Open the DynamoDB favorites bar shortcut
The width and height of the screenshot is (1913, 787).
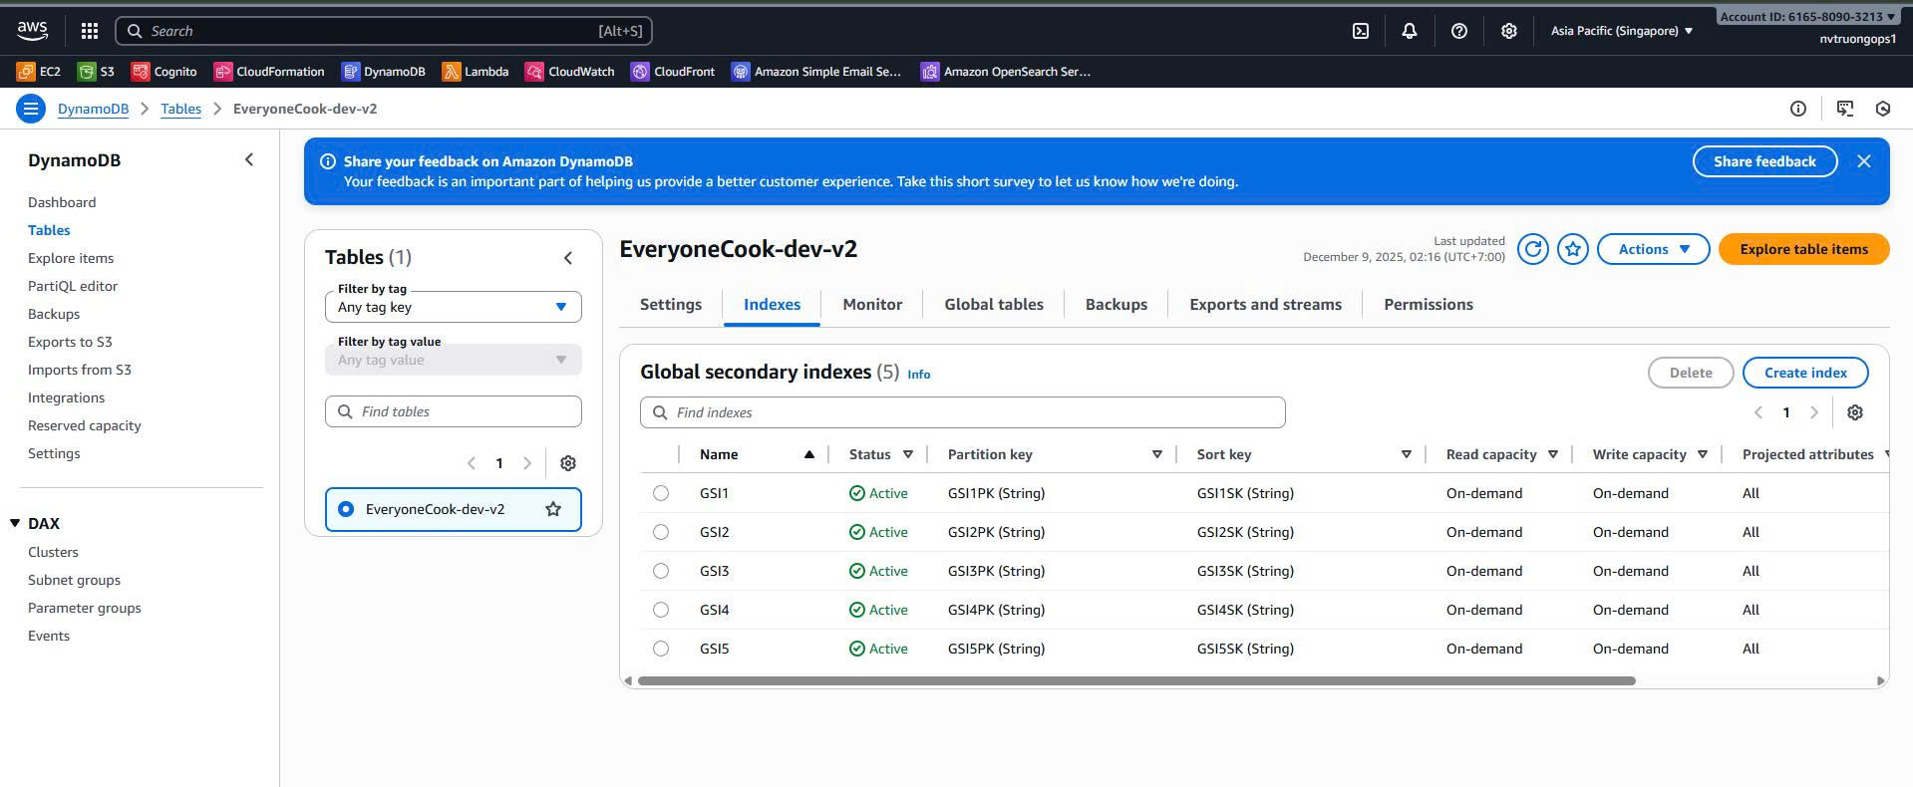tap(384, 72)
